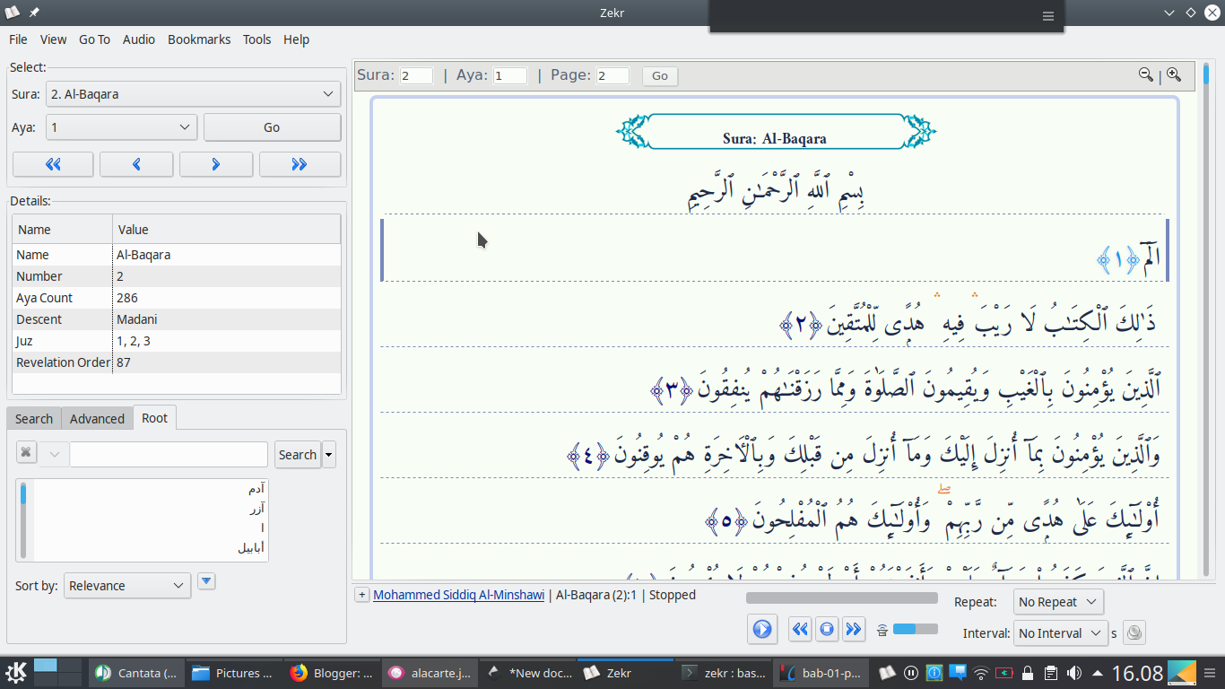1225x689 pixels.
Task: Select the Root tab
Action: coord(154,418)
